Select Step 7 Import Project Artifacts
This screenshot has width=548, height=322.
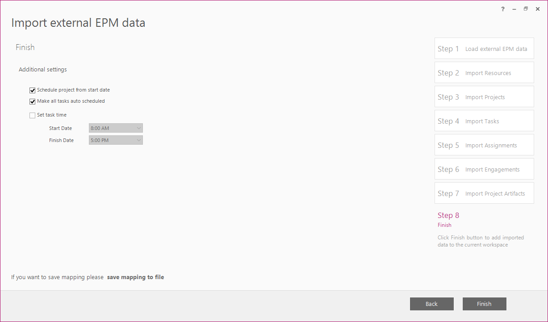pyautogui.click(x=484, y=193)
